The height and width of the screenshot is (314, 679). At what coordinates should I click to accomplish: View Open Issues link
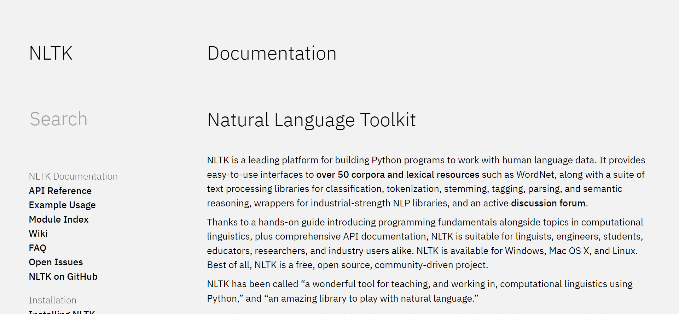(x=56, y=262)
